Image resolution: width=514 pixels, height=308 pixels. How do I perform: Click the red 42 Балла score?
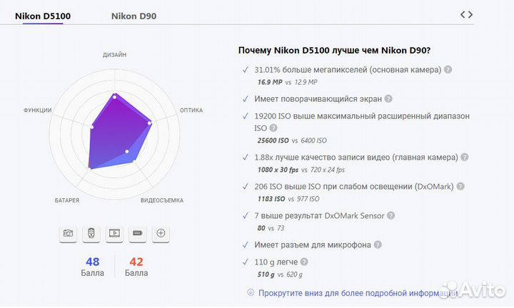pos(136,267)
